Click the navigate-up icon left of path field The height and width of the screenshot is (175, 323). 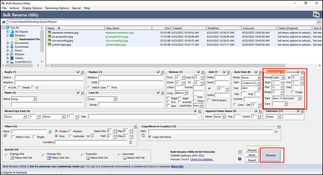point(4,22)
